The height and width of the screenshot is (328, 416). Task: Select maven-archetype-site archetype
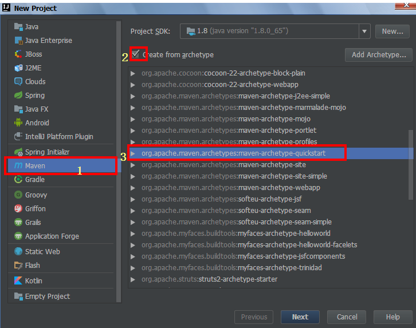[x=270, y=165]
